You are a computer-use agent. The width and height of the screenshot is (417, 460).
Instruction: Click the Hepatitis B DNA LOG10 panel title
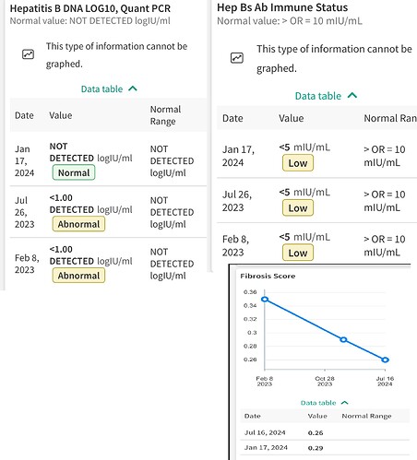[90, 8]
